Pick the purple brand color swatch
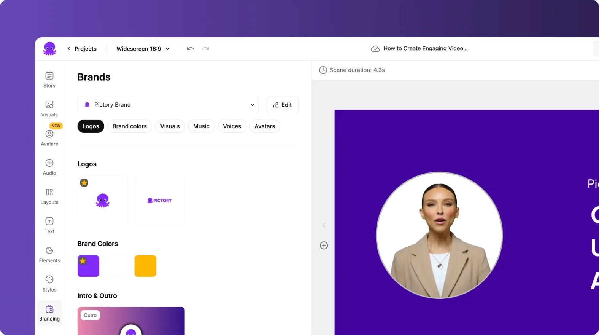Image resolution: width=599 pixels, height=335 pixels. click(x=89, y=266)
